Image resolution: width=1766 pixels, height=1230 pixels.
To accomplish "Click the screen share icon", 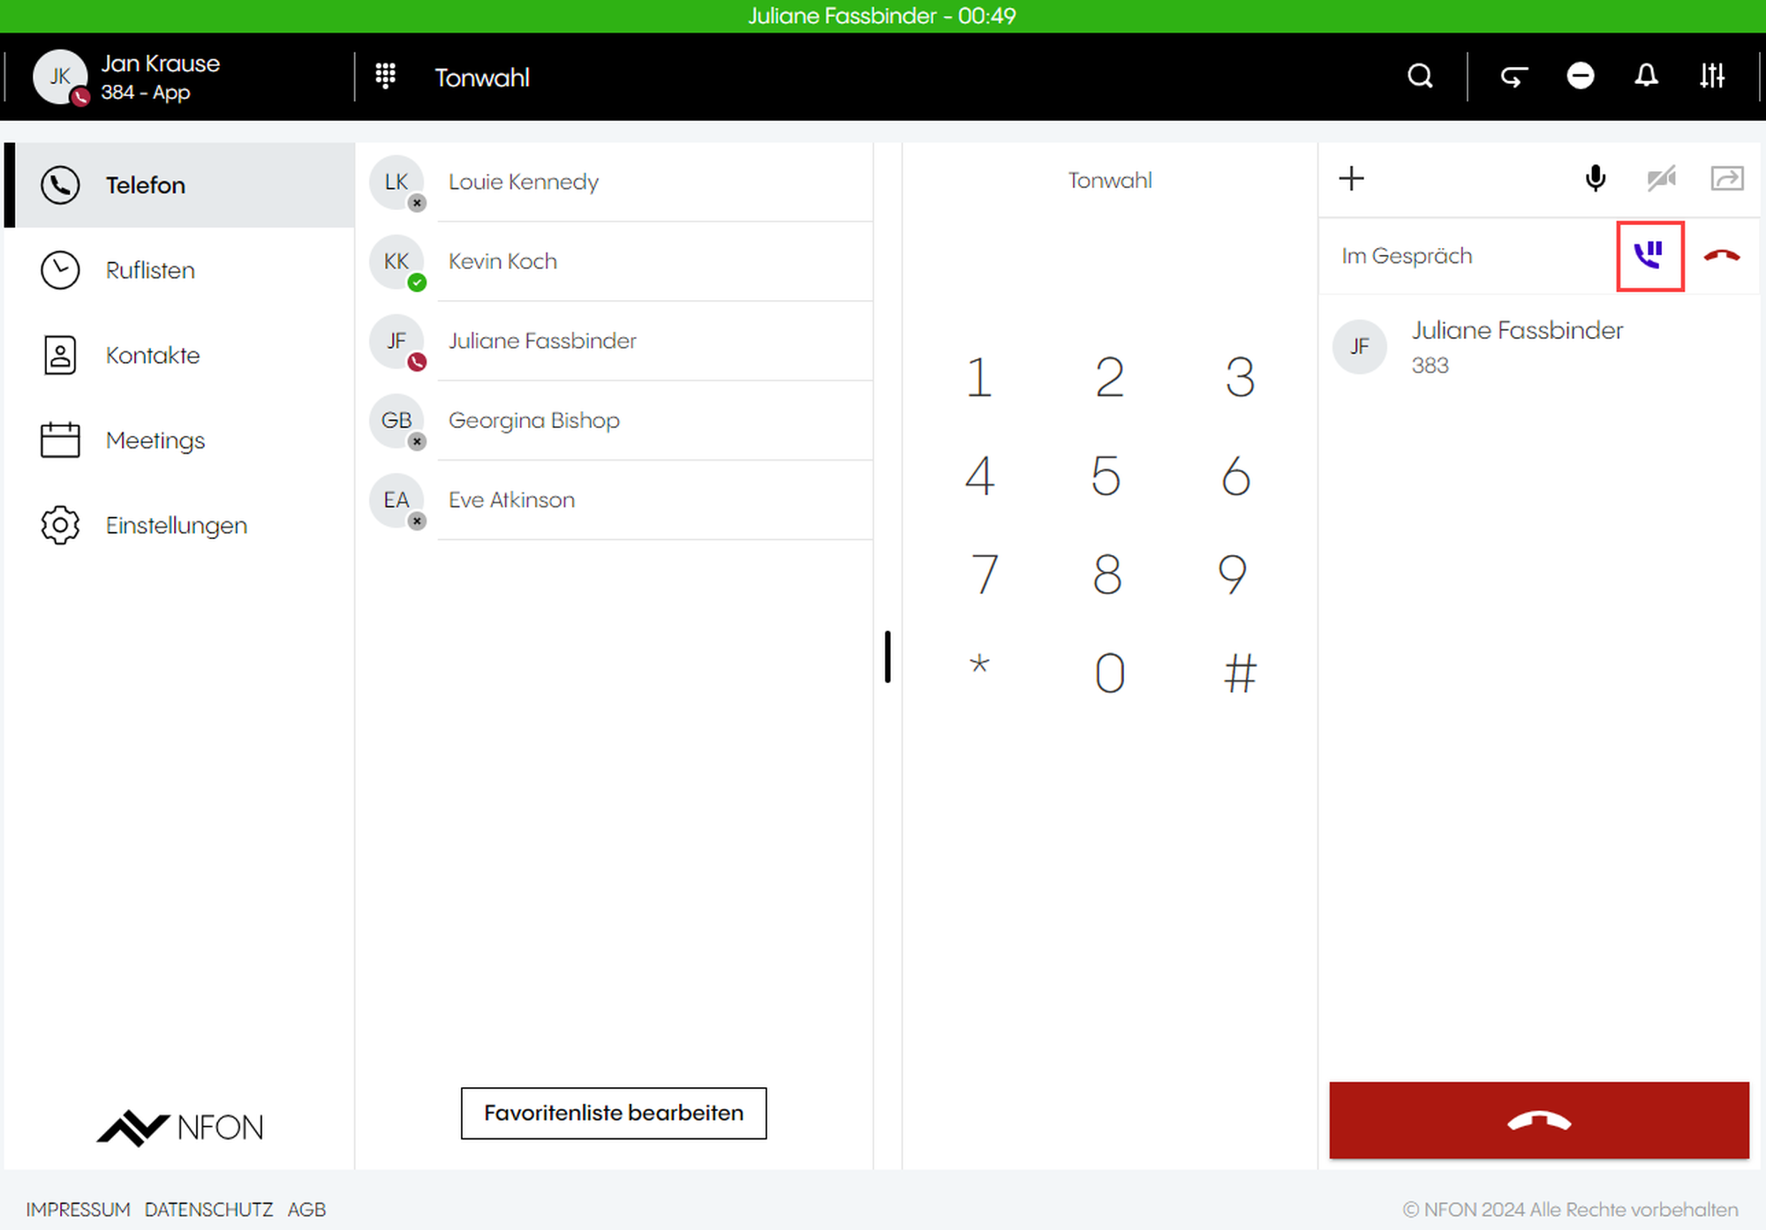I will click(1726, 179).
